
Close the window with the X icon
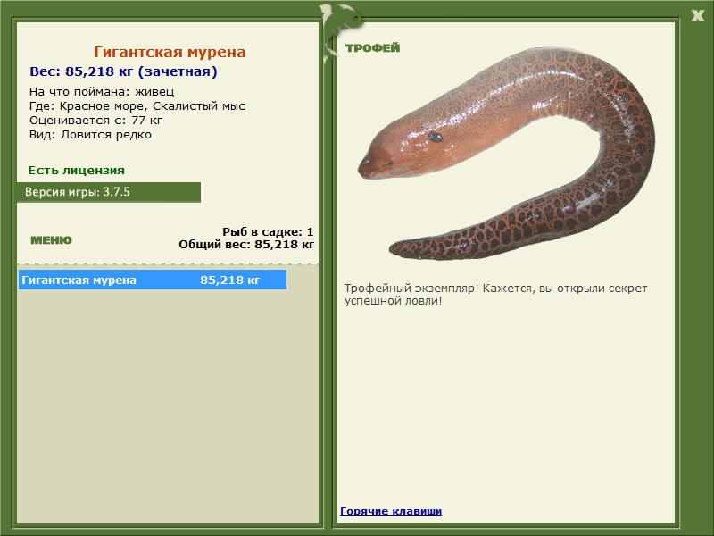tap(697, 16)
